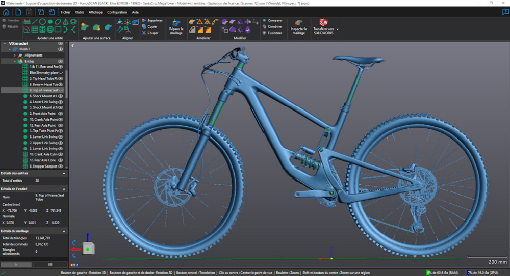Expand the Alignements tree node

coord(15,55)
